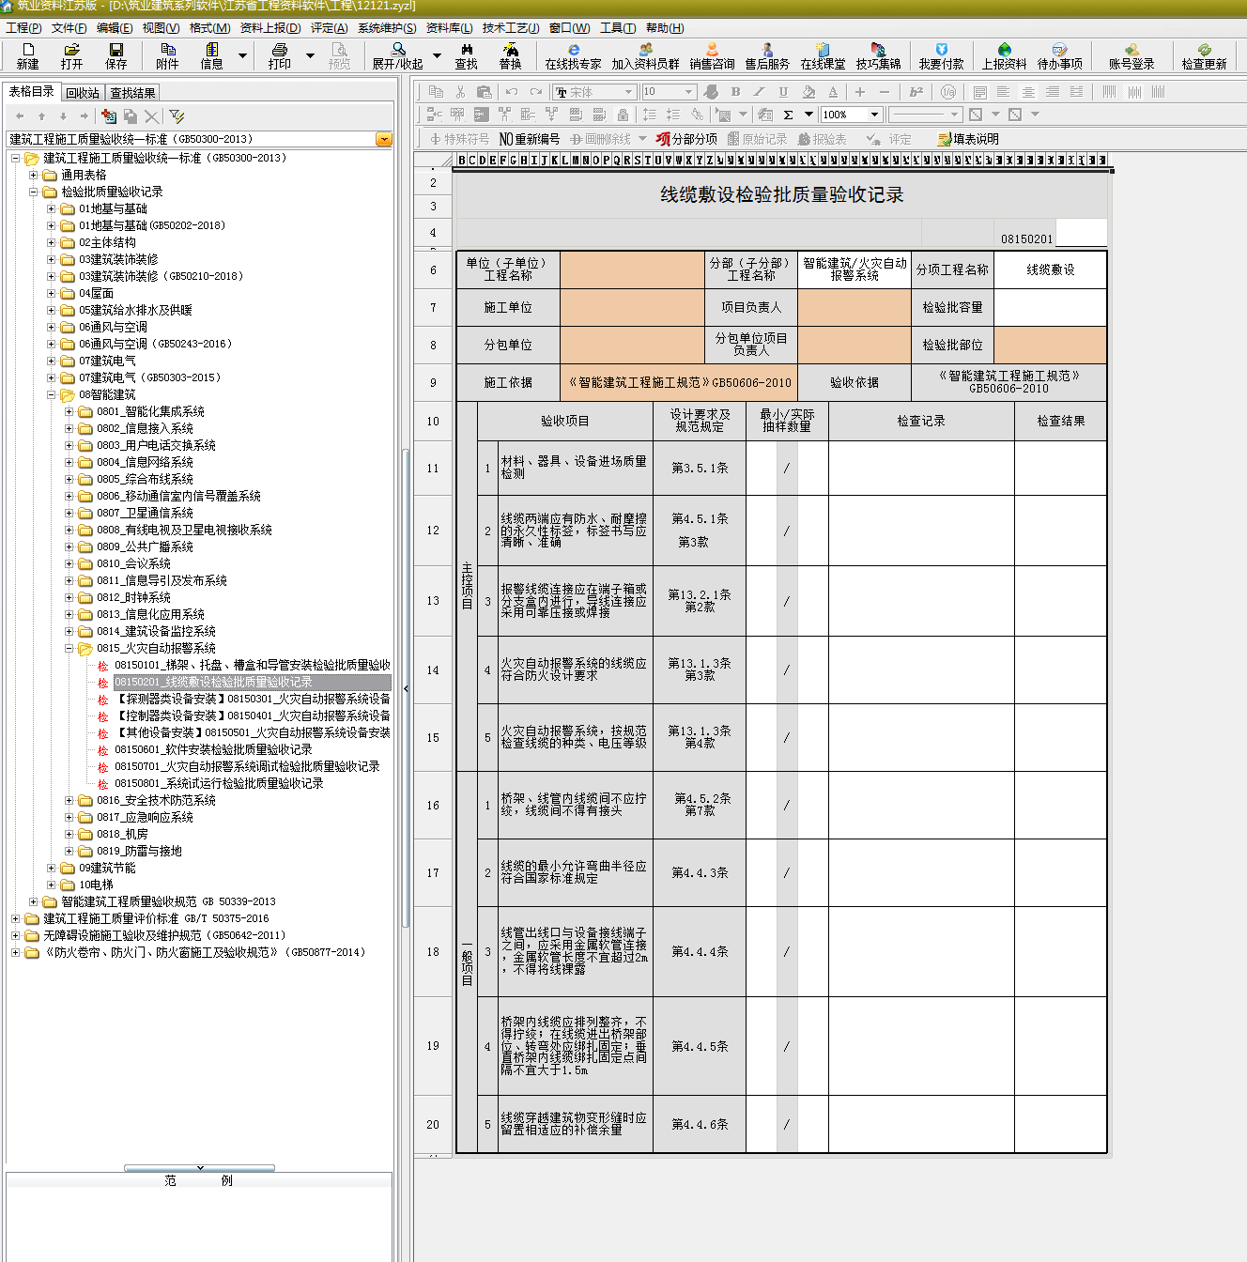Click the 第3.5.1条 specification cell
The image size is (1247, 1262).
point(700,469)
